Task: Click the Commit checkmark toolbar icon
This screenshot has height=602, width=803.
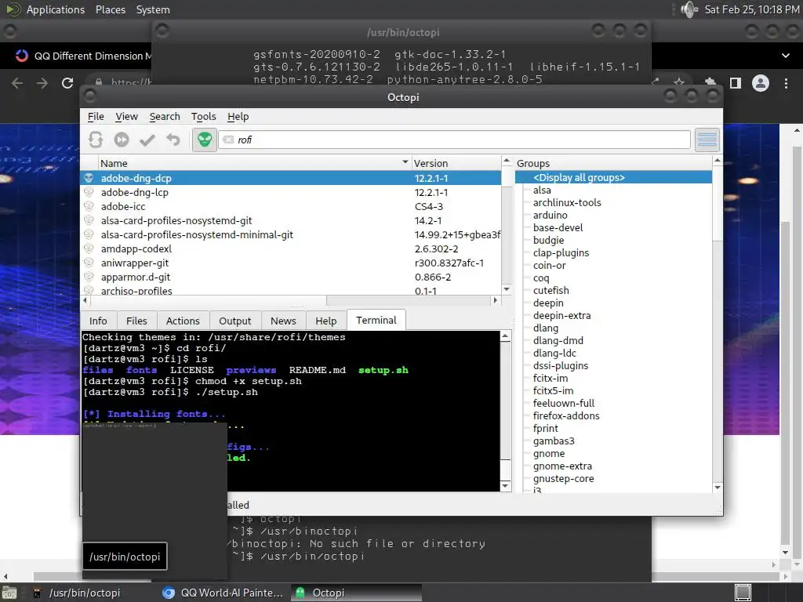Action: click(147, 140)
